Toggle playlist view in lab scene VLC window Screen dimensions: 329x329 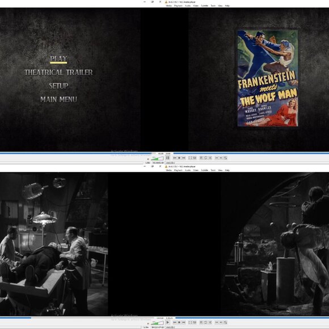201,322
